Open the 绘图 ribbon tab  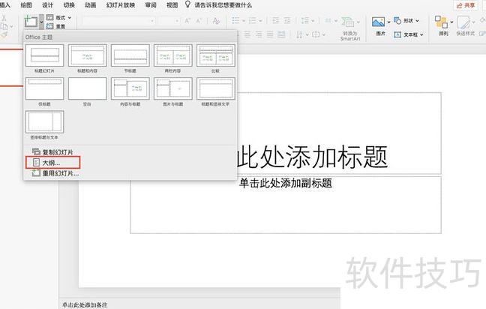26,5
